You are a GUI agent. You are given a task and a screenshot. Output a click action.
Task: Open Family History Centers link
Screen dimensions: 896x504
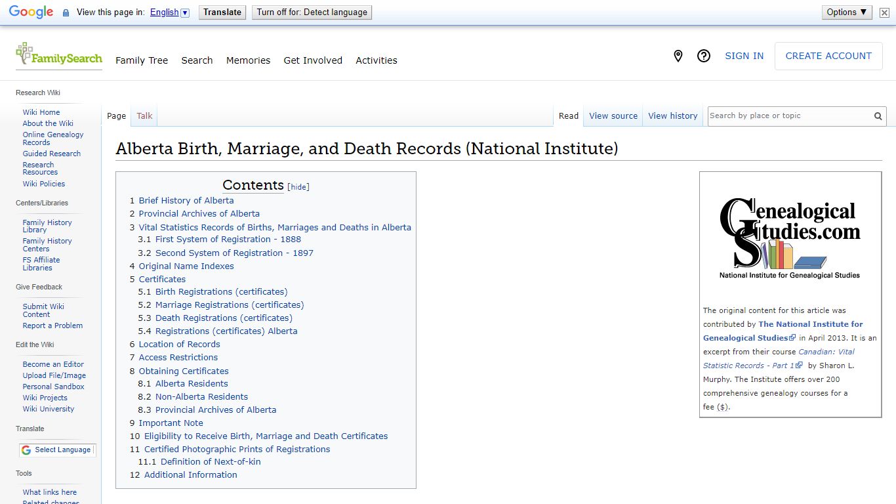click(x=47, y=245)
